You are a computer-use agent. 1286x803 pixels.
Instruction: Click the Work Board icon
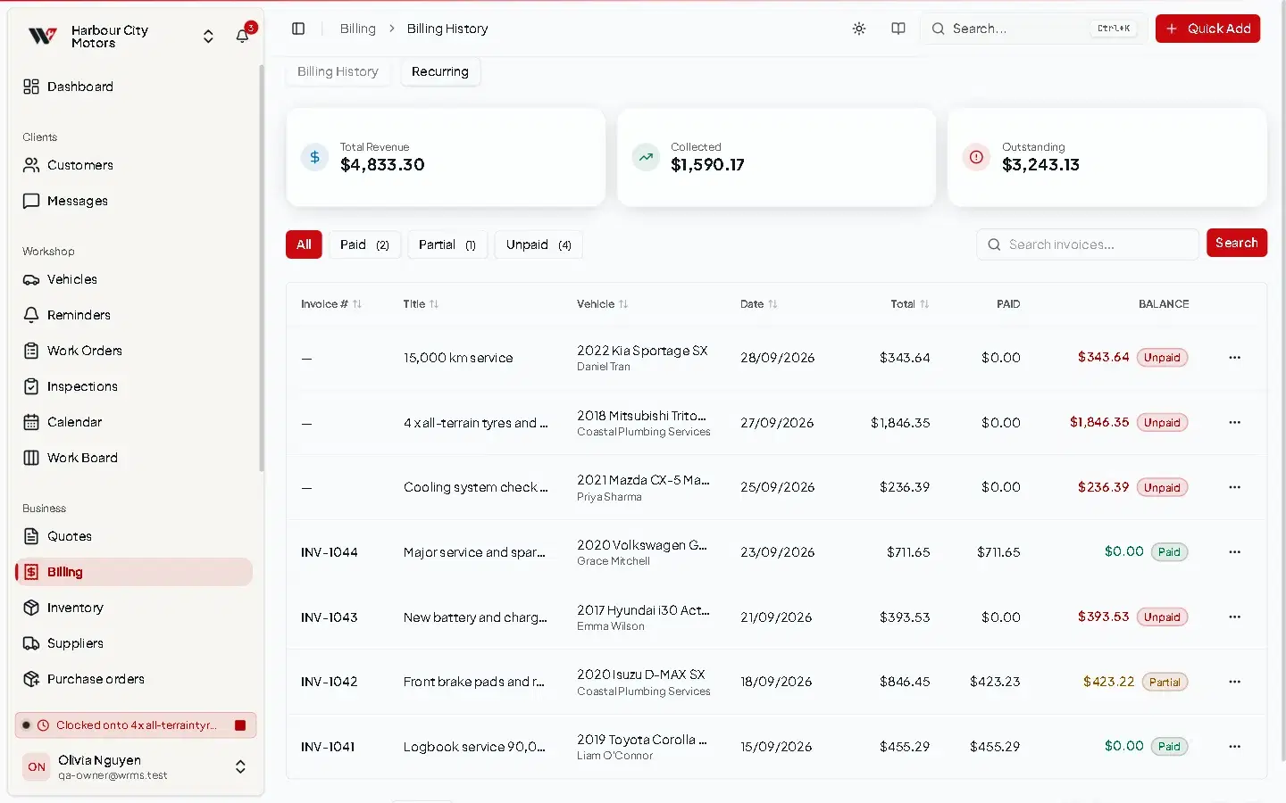coord(31,458)
